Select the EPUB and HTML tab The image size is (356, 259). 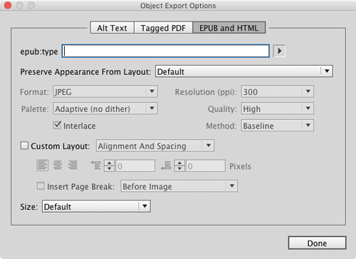point(229,28)
